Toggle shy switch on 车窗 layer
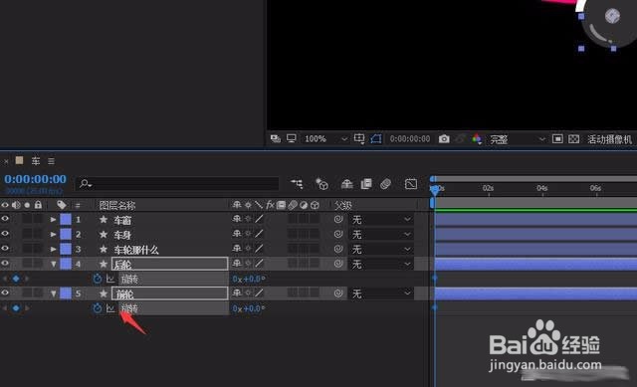 click(x=237, y=219)
